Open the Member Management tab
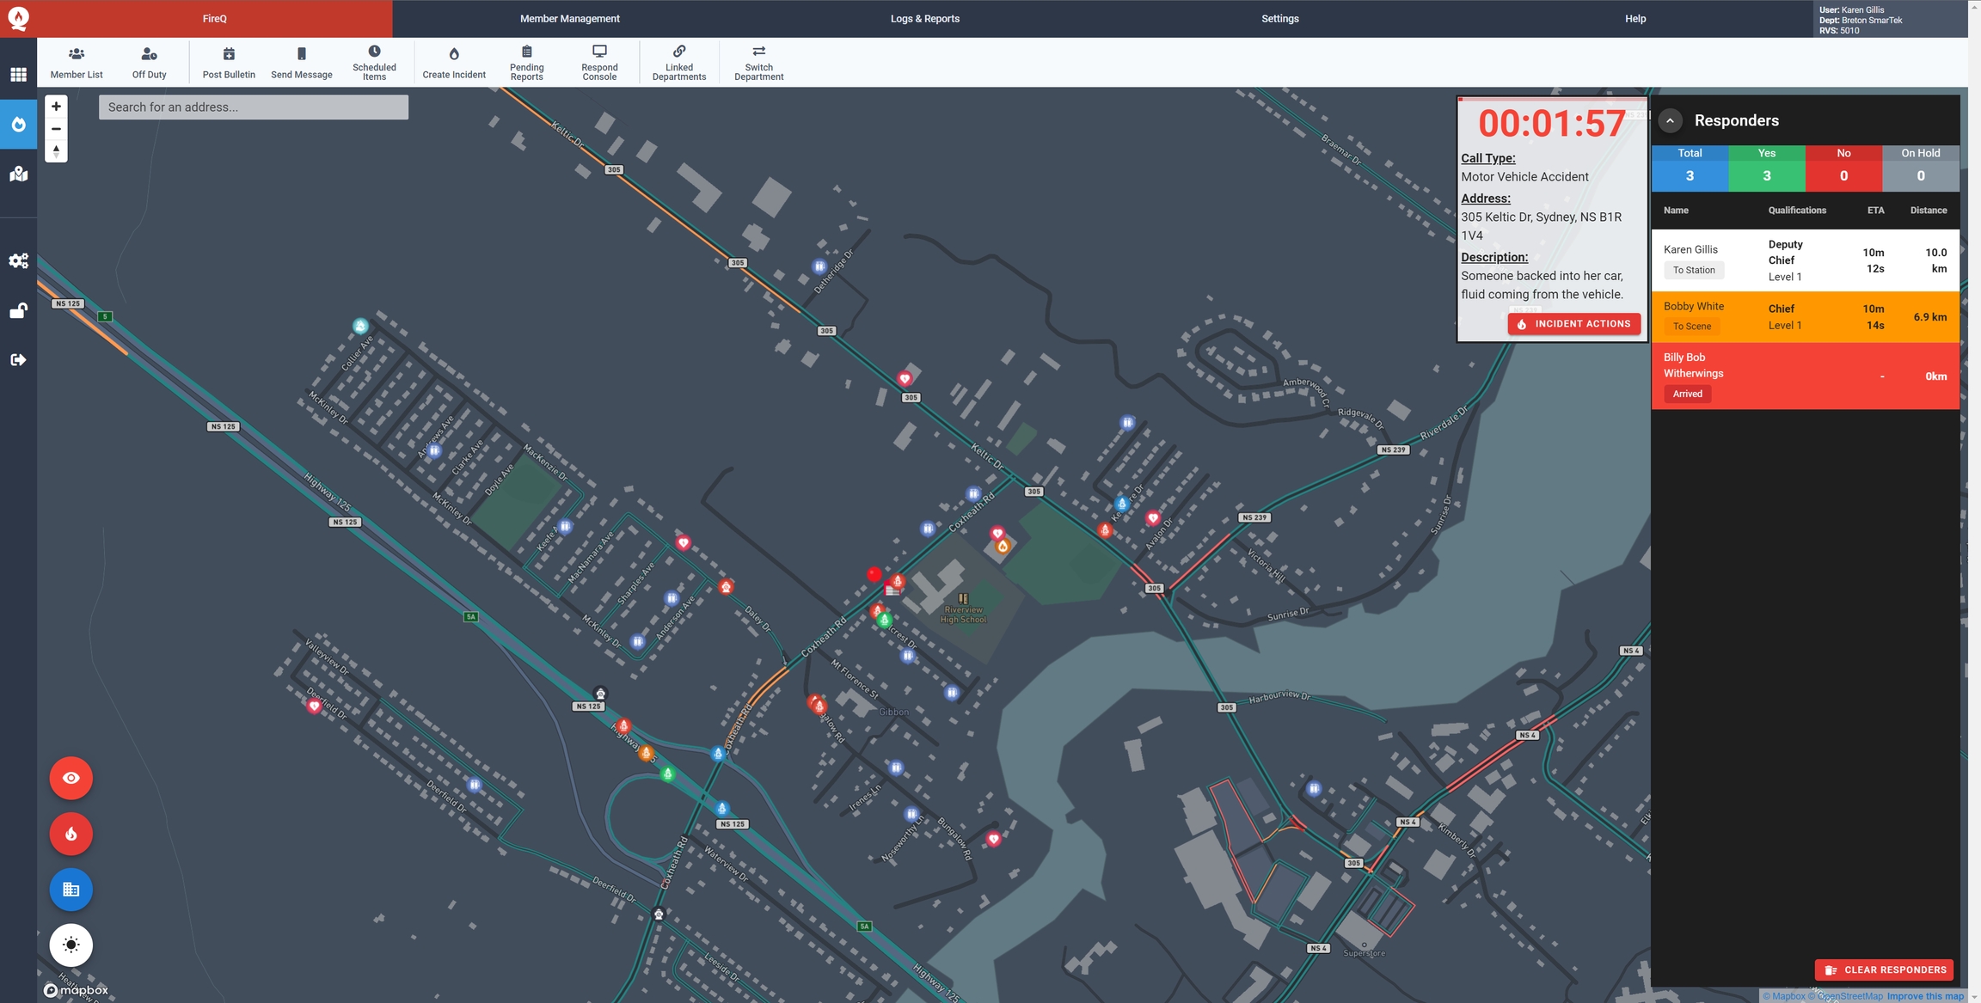Image resolution: width=1981 pixels, height=1003 pixels. [569, 18]
